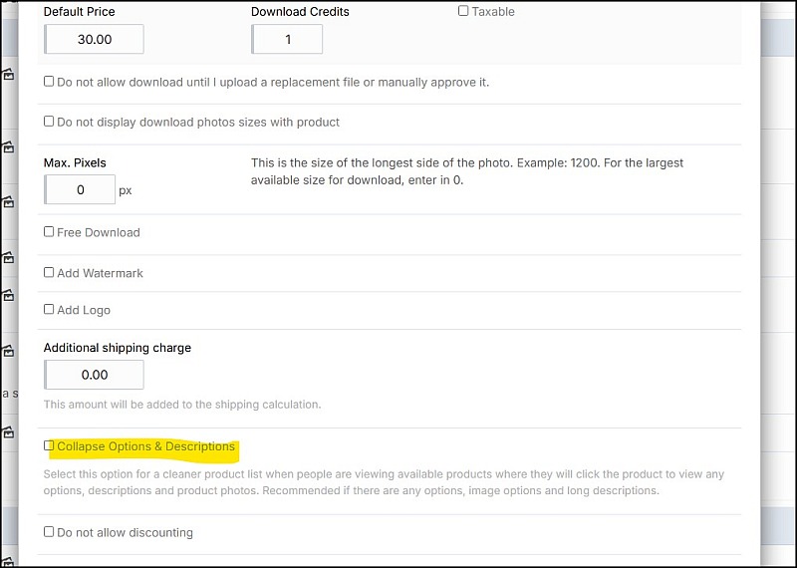Click the longest side of photo explanation text
This screenshot has height=568, width=797.
coord(467,171)
